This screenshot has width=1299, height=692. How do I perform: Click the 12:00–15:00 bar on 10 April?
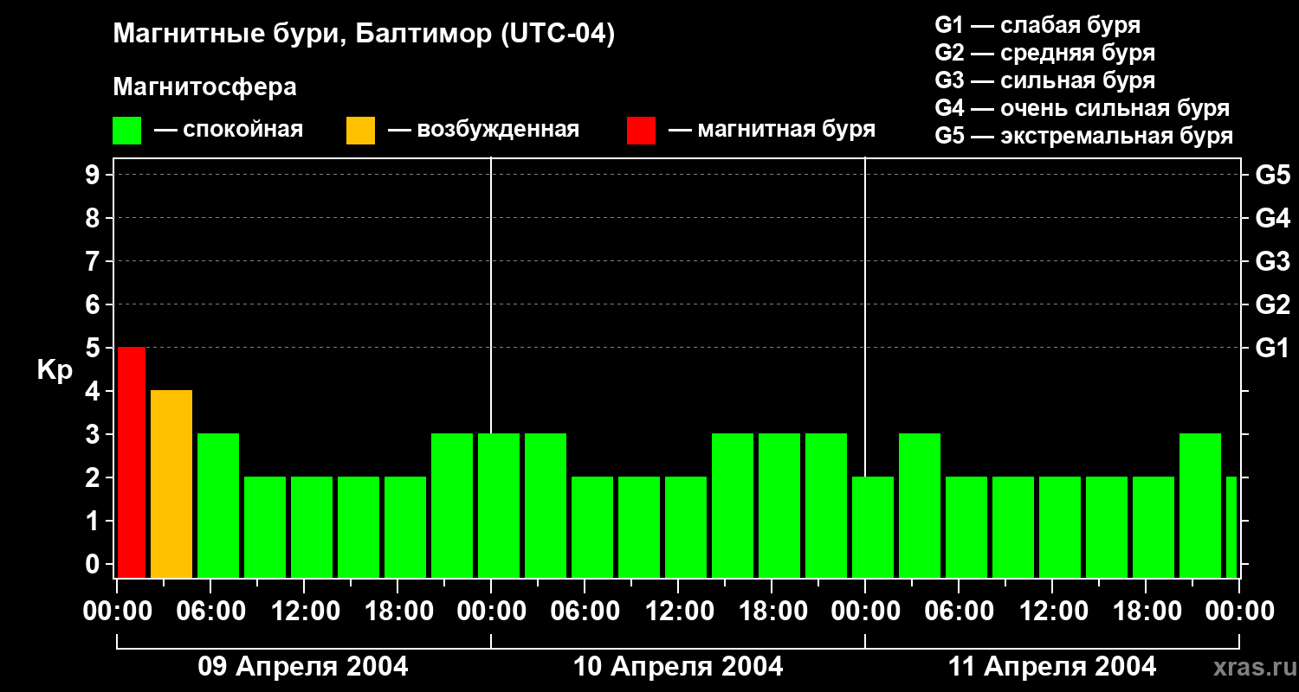point(686,527)
